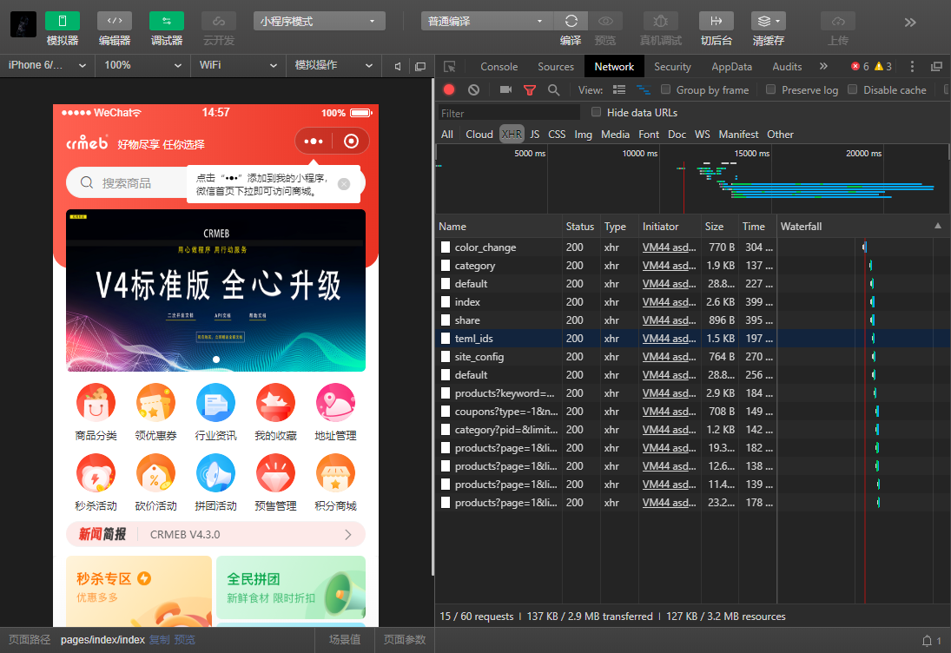
Task: Click the network search magnifier icon
Action: 553,89
